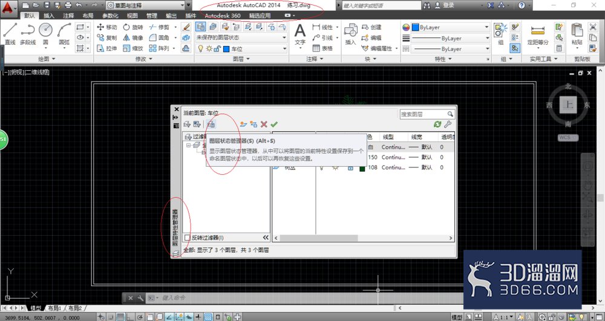Click the 复制 (Copy) modify tool
605x321 pixels.
[106, 37]
